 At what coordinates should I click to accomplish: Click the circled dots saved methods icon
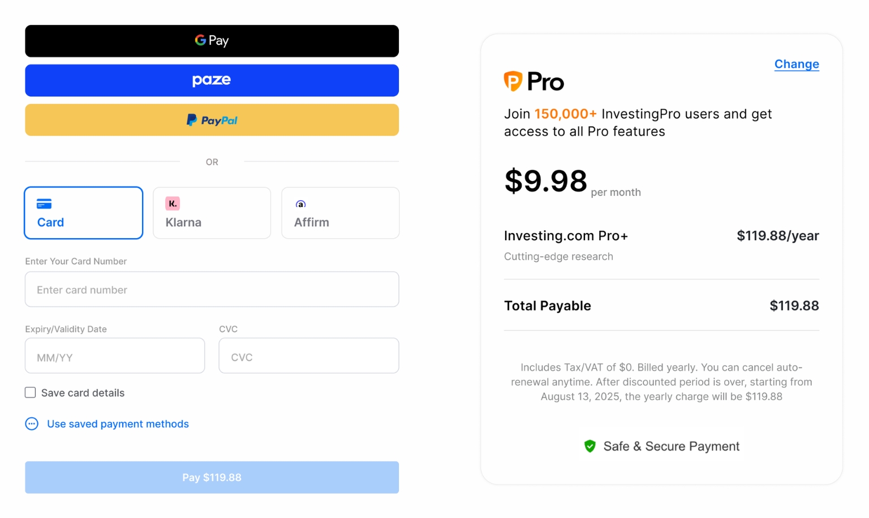point(32,424)
